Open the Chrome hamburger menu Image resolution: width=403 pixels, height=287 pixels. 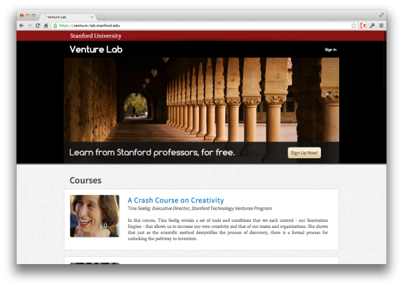(382, 25)
